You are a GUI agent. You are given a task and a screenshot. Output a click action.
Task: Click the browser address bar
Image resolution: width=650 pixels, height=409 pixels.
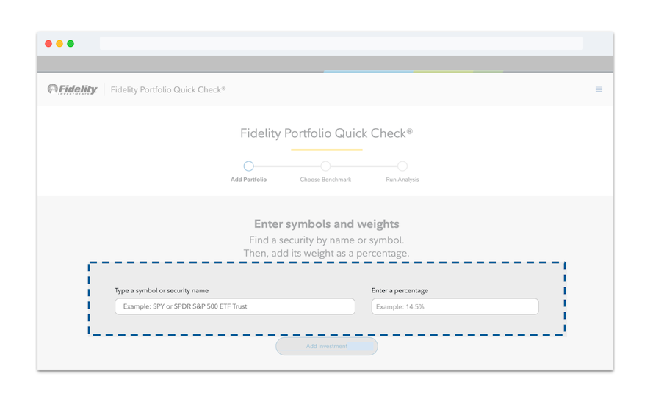coord(341,44)
